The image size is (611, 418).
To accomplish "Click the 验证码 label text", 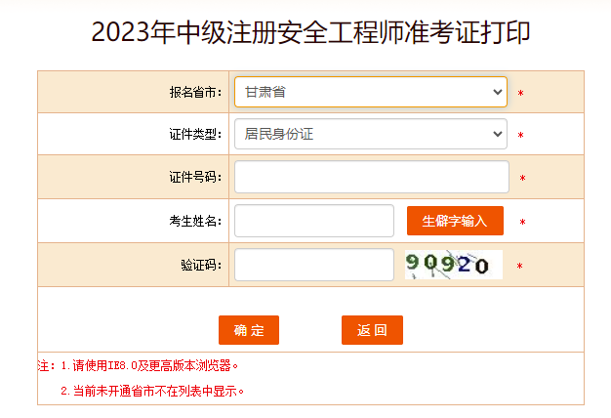I will click(201, 265).
